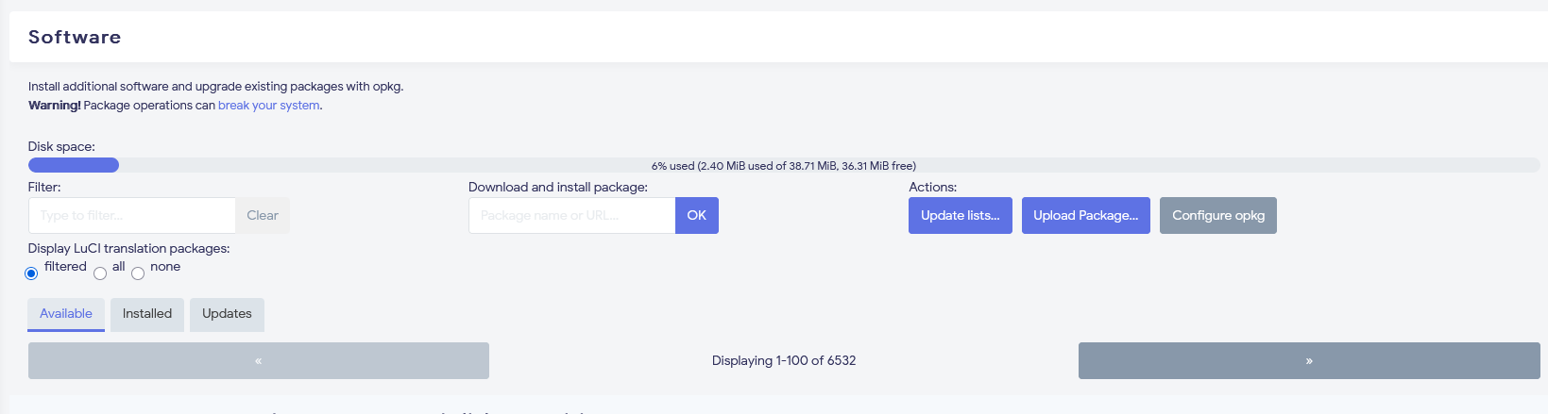Open the Updates tab
Screen dimensions: 1548x414
[227, 314]
